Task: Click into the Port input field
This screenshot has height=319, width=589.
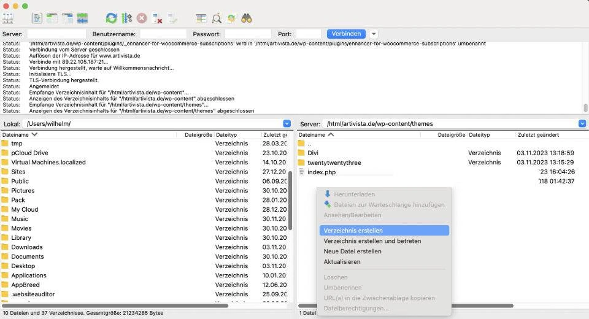Action: pyautogui.click(x=309, y=34)
